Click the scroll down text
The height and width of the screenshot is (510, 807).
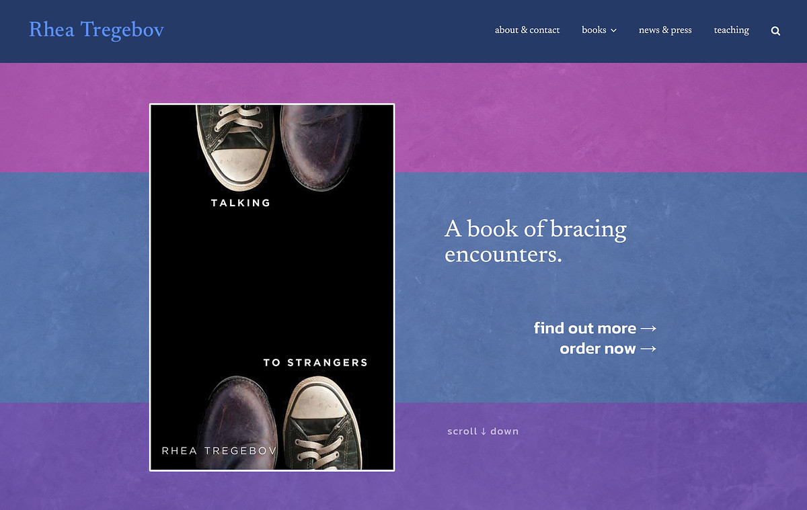click(x=483, y=431)
